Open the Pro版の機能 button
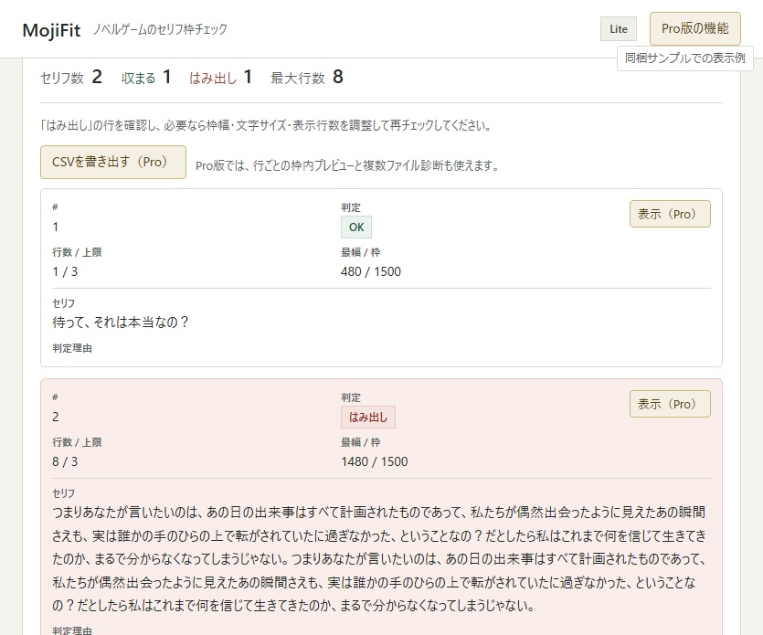The height and width of the screenshot is (635, 763). tap(694, 28)
